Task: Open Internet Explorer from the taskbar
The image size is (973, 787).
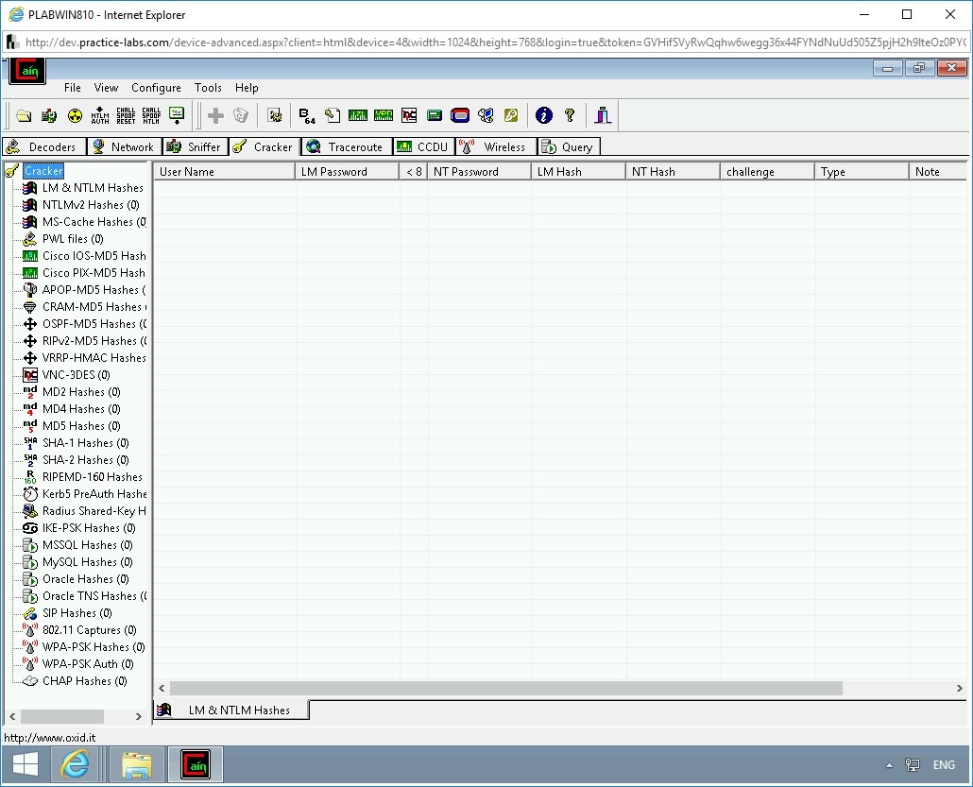Action: point(76,764)
